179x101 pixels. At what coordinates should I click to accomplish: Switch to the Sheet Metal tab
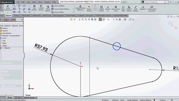(x=26, y=16)
